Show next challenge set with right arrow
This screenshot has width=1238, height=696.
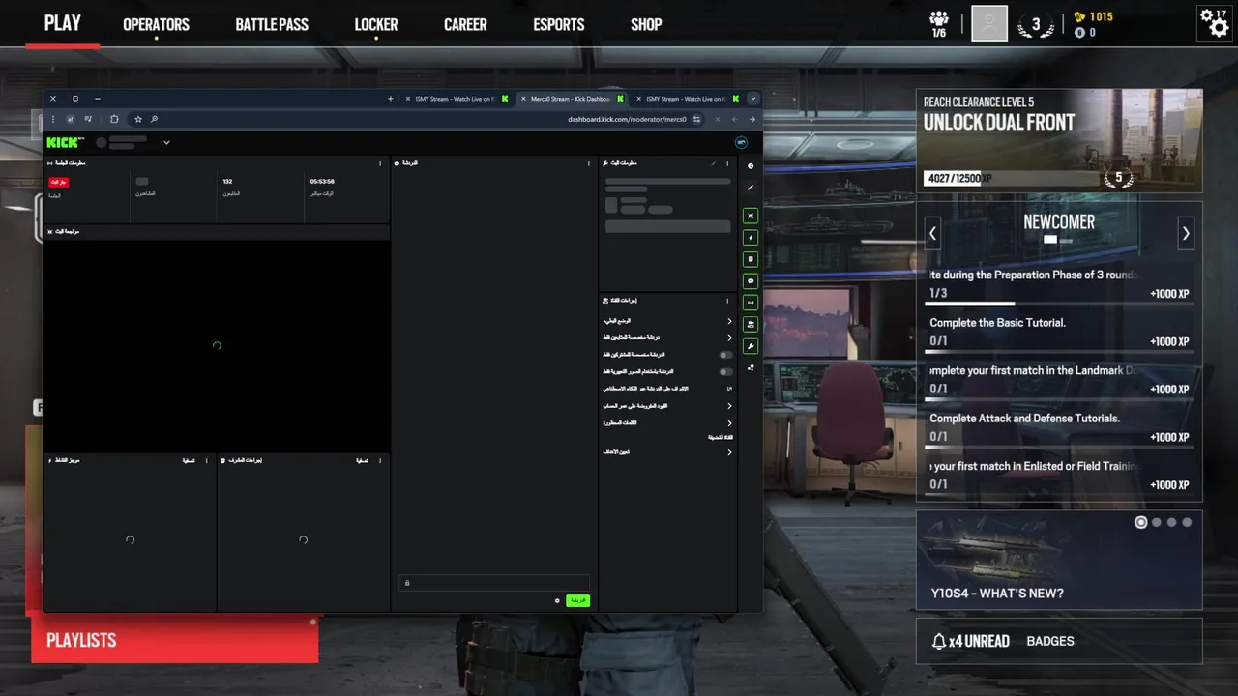click(x=1186, y=233)
